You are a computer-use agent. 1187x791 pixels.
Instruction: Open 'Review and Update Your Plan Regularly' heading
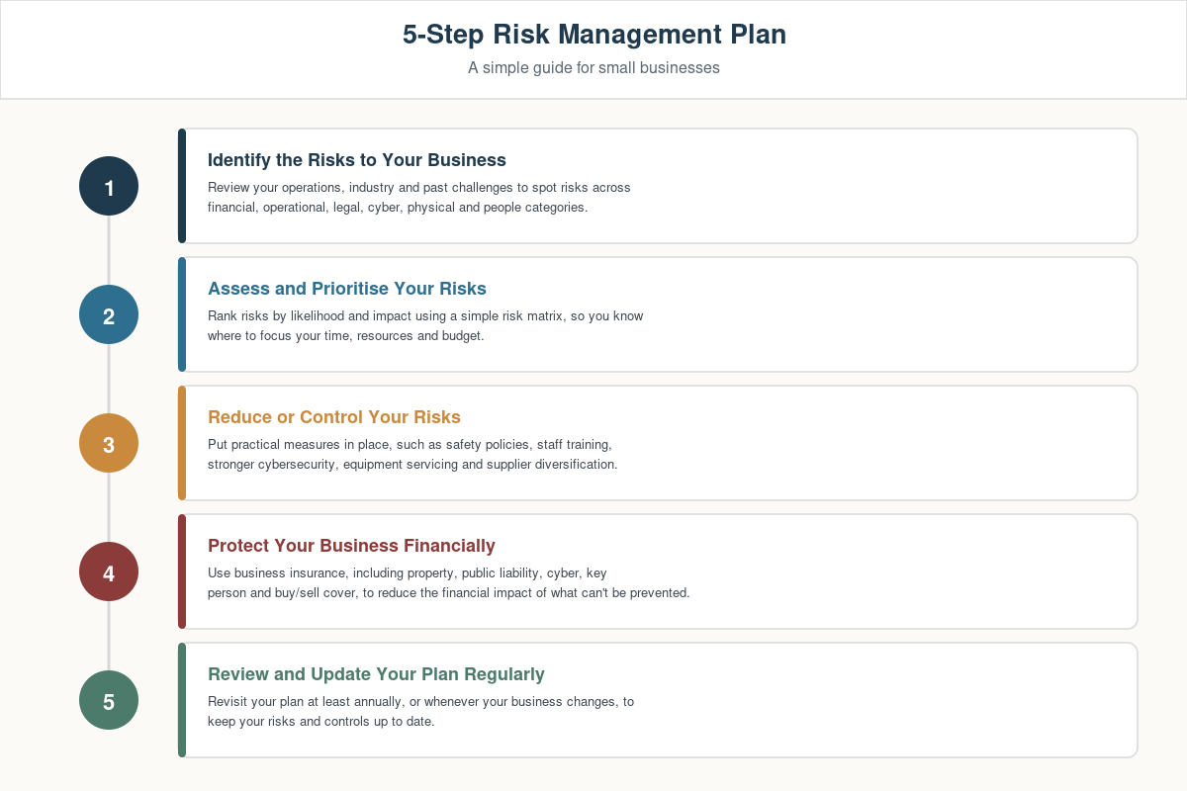(376, 674)
